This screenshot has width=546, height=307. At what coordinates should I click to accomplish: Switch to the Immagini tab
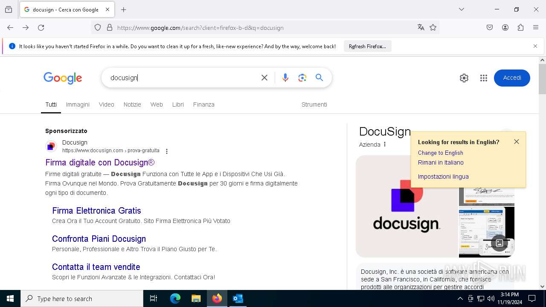(78, 104)
